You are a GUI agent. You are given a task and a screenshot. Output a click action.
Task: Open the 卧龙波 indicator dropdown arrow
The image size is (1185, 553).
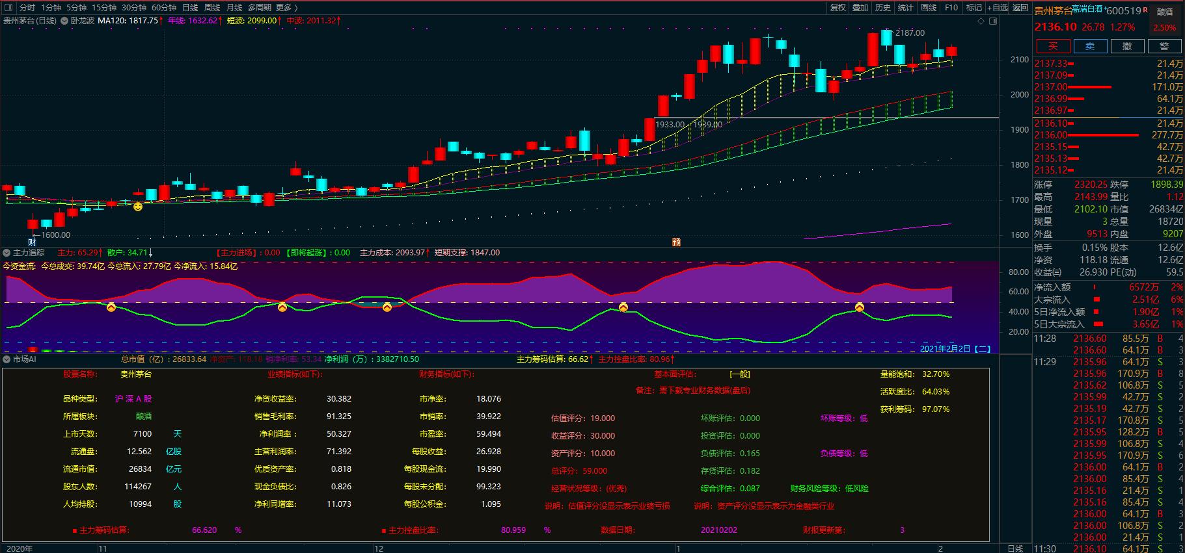(64, 21)
